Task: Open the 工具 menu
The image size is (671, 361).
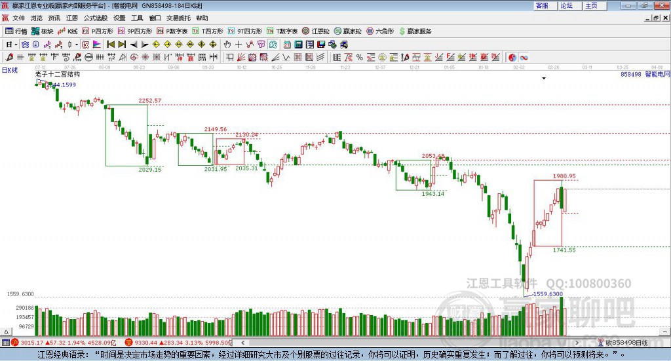Action: click(137, 18)
